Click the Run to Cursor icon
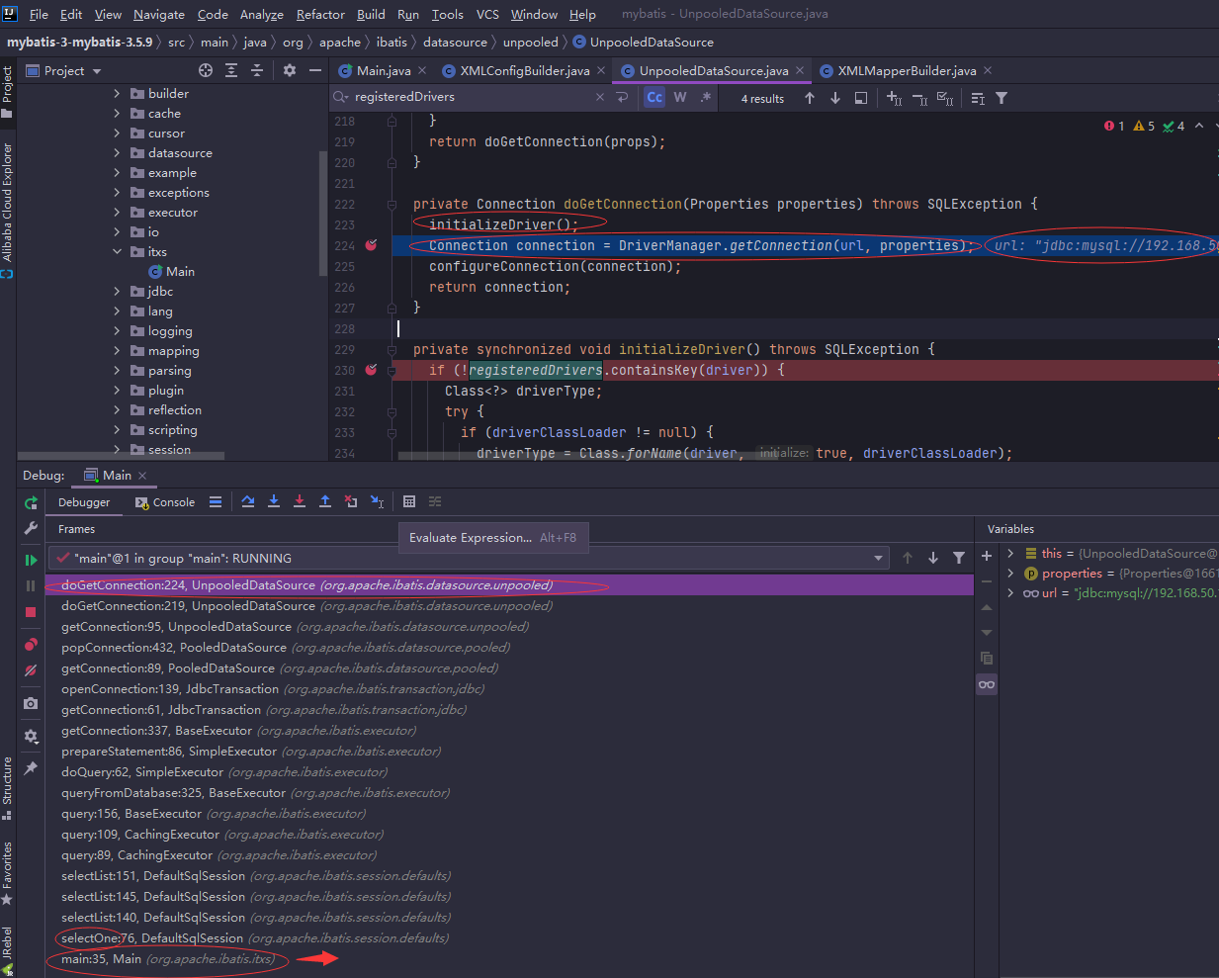The height and width of the screenshot is (978, 1219). pyautogui.click(x=377, y=502)
